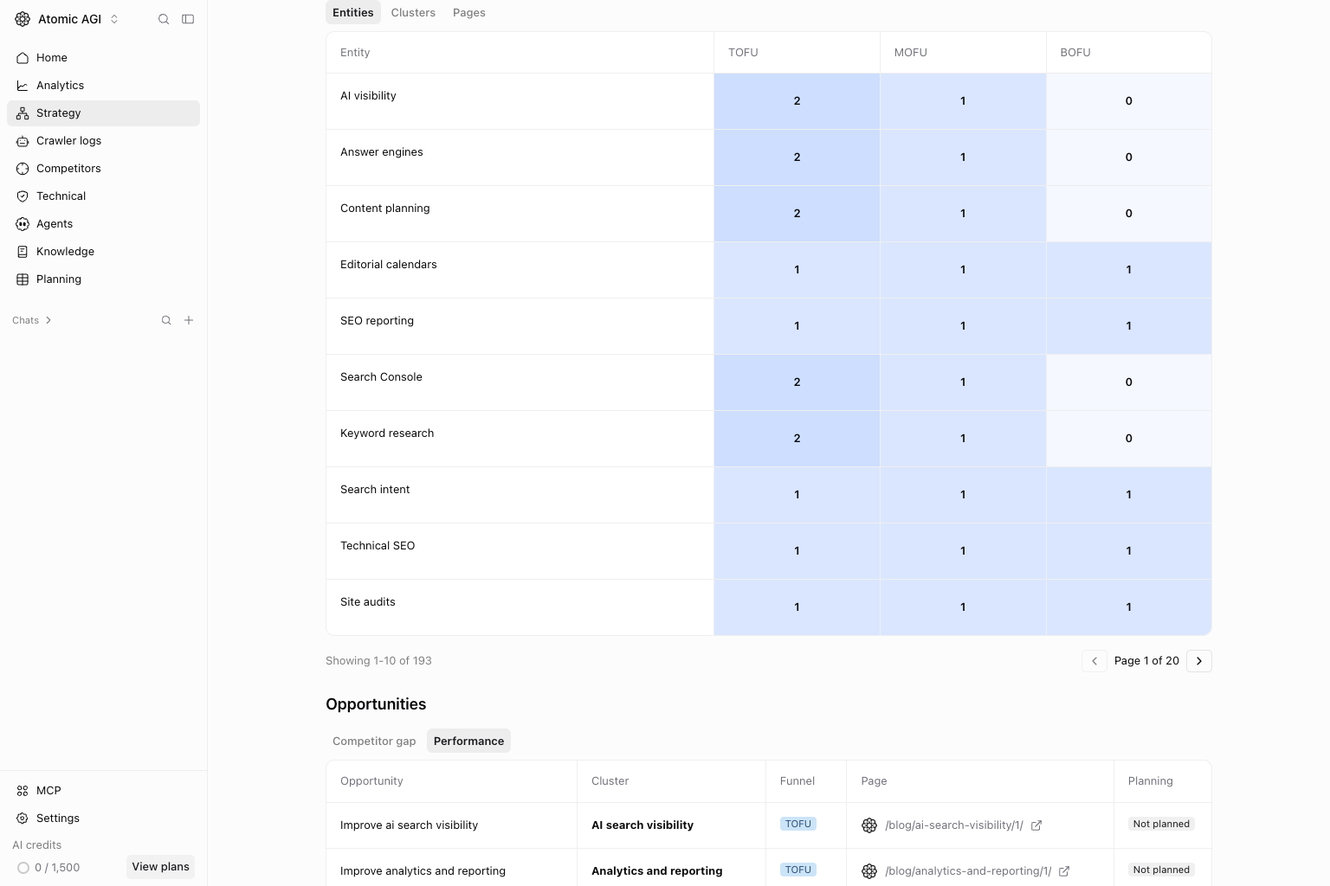Click AI search visibility cluster name
Image resolution: width=1330 pixels, height=886 pixels.
pyautogui.click(x=642, y=825)
